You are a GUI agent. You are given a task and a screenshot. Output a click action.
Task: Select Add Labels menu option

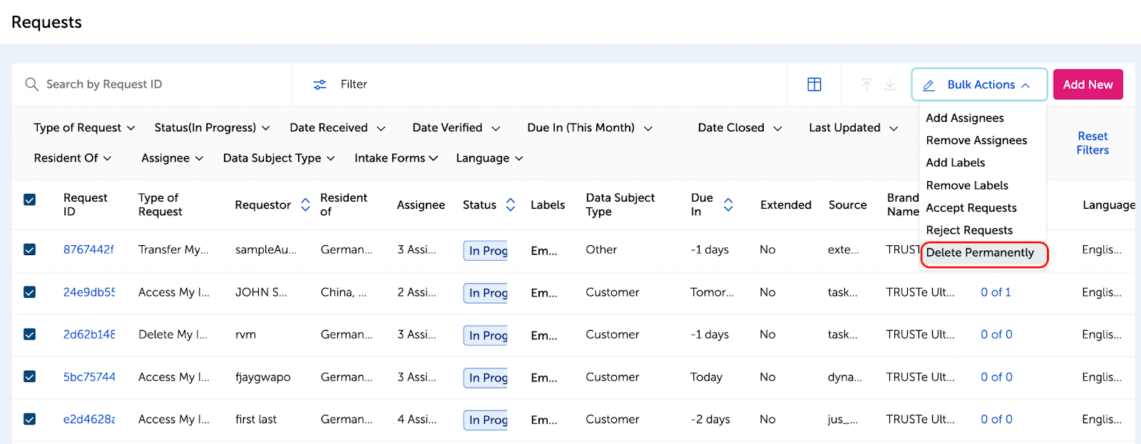(955, 162)
